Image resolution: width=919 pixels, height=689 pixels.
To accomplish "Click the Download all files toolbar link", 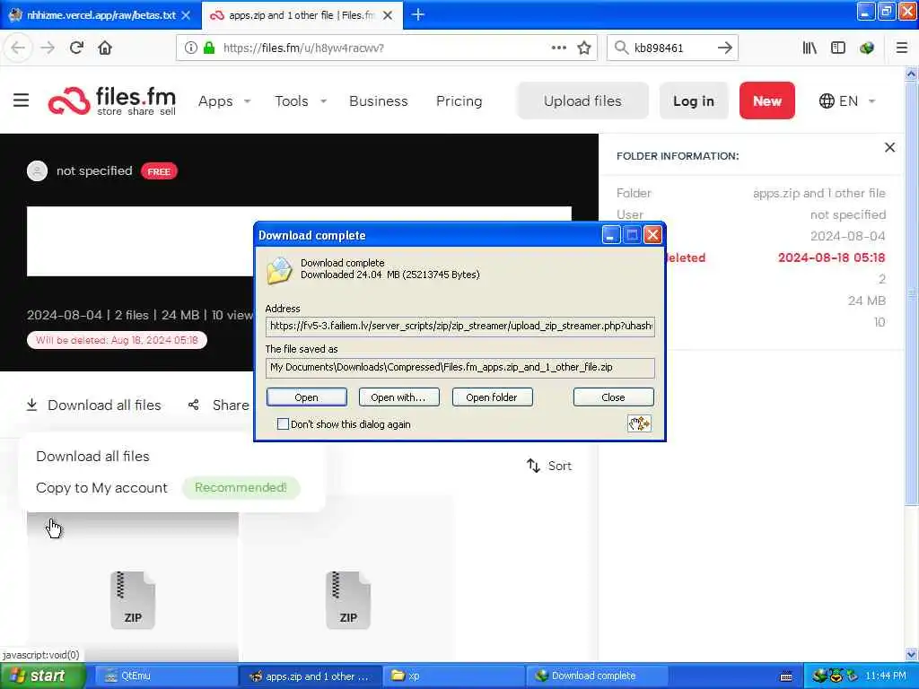I will tap(93, 405).
